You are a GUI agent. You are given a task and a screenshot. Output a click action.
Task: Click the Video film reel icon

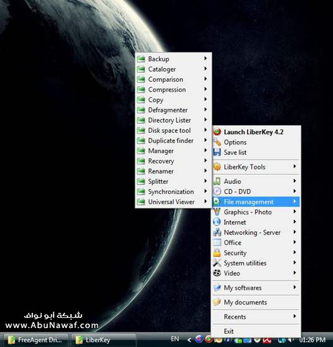(217, 273)
